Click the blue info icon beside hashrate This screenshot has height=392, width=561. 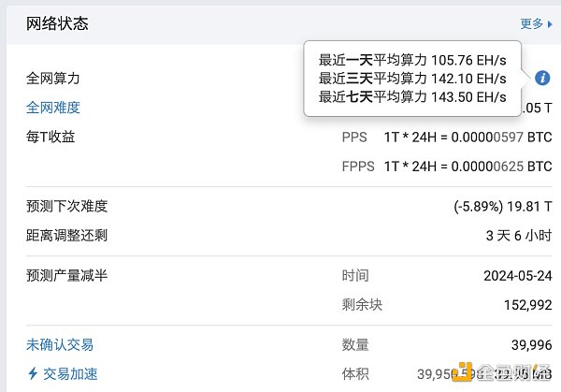[x=541, y=78]
